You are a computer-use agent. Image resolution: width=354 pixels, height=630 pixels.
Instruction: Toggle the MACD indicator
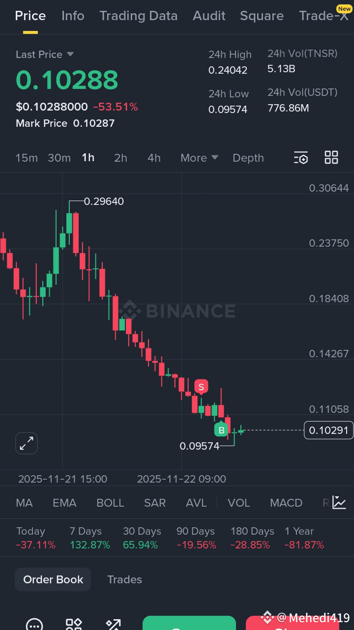pyautogui.click(x=286, y=503)
